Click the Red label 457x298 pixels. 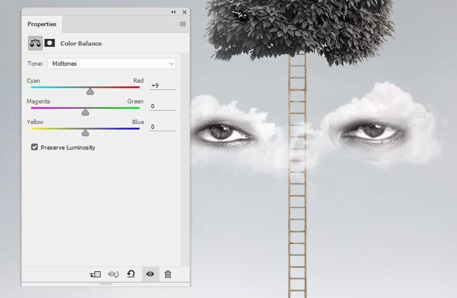coord(138,81)
